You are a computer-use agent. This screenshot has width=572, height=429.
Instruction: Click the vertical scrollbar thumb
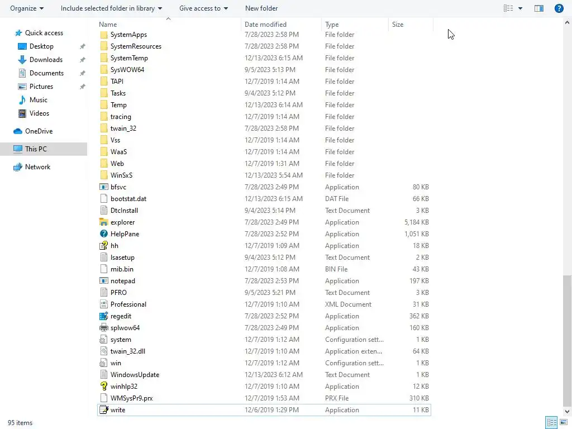567,340
